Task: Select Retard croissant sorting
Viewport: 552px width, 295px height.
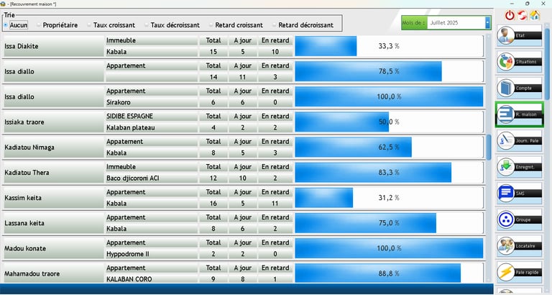Action: point(236,25)
